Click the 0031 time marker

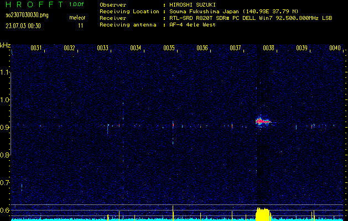[37, 48]
